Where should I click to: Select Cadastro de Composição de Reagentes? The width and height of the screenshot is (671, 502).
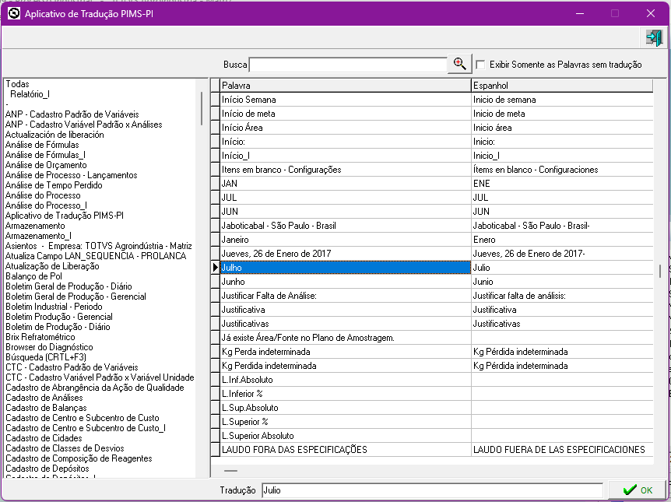click(79, 458)
